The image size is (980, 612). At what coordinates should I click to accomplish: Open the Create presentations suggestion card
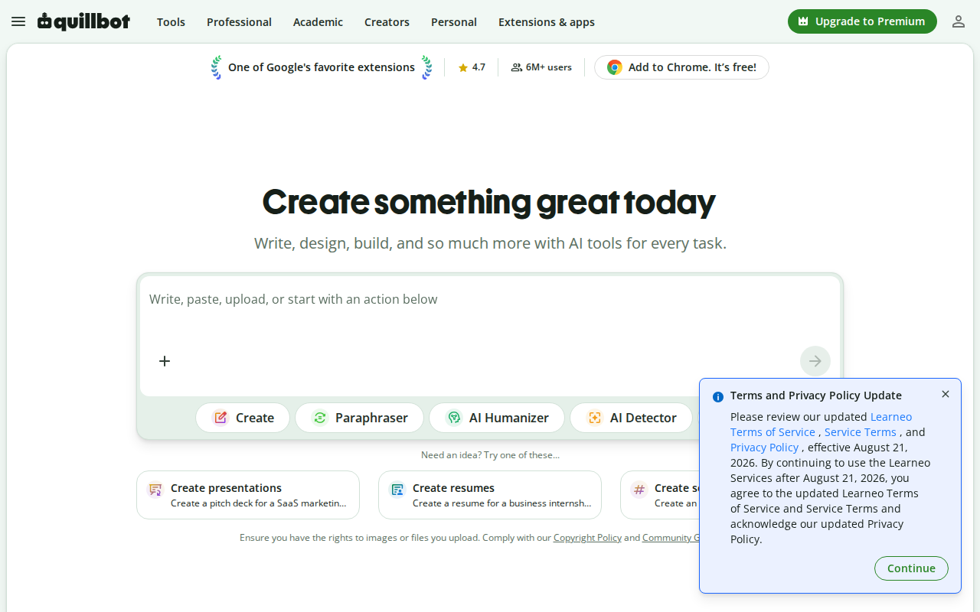point(248,495)
